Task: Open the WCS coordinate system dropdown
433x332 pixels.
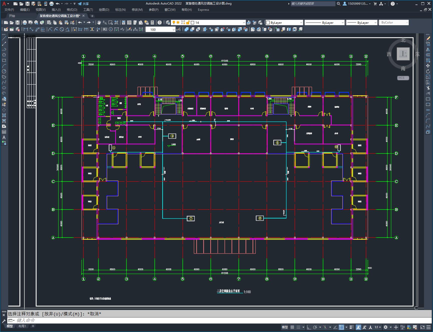Action: click(403, 78)
